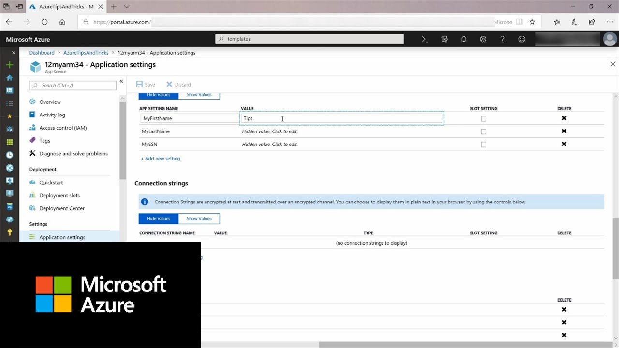This screenshot has height=348, width=619.
Task: Select Show Values under Connection strings
Action: (199, 219)
